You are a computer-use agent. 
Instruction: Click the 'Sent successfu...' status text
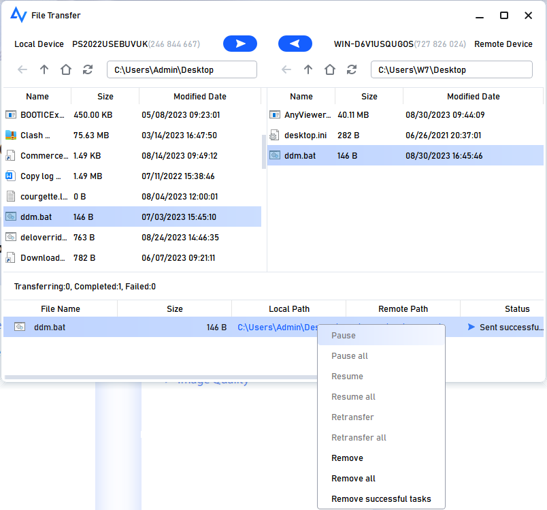[x=512, y=327]
